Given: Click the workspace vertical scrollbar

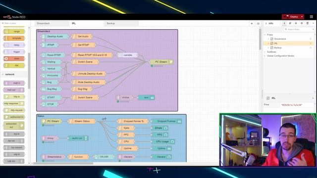Looking at the screenshot, I should (260, 40).
